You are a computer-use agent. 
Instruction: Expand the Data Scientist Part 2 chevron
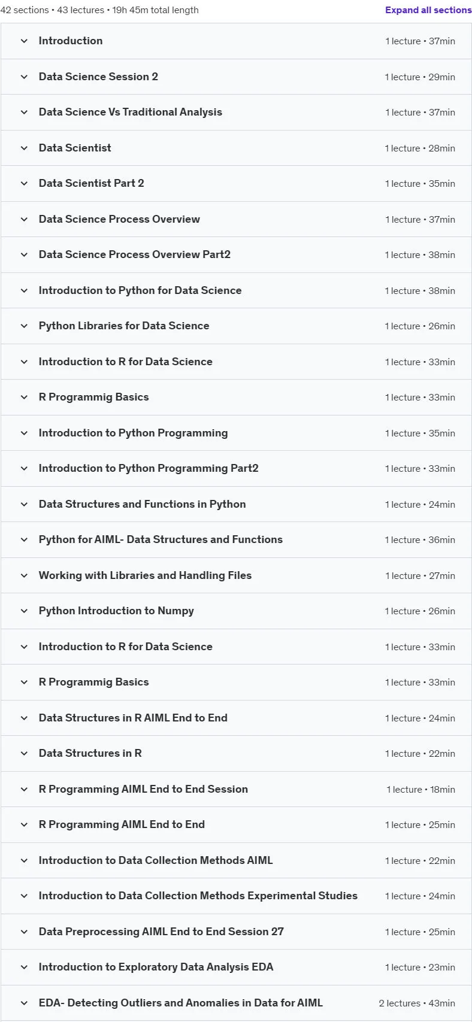24,183
